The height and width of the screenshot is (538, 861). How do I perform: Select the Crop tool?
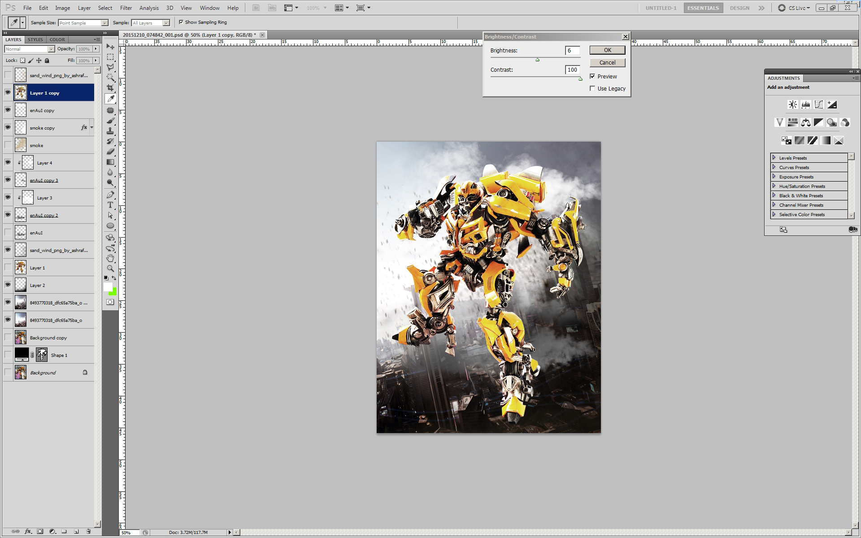[110, 88]
